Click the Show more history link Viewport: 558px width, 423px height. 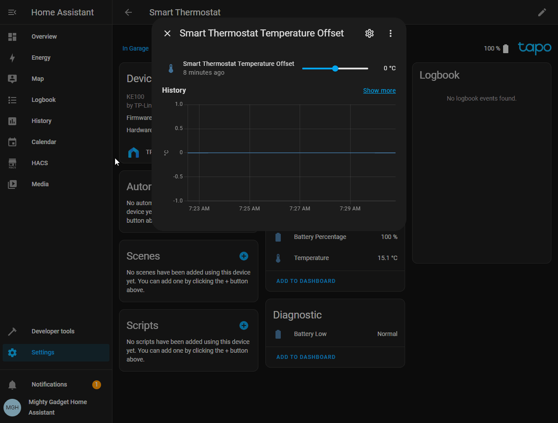[x=379, y=90]
